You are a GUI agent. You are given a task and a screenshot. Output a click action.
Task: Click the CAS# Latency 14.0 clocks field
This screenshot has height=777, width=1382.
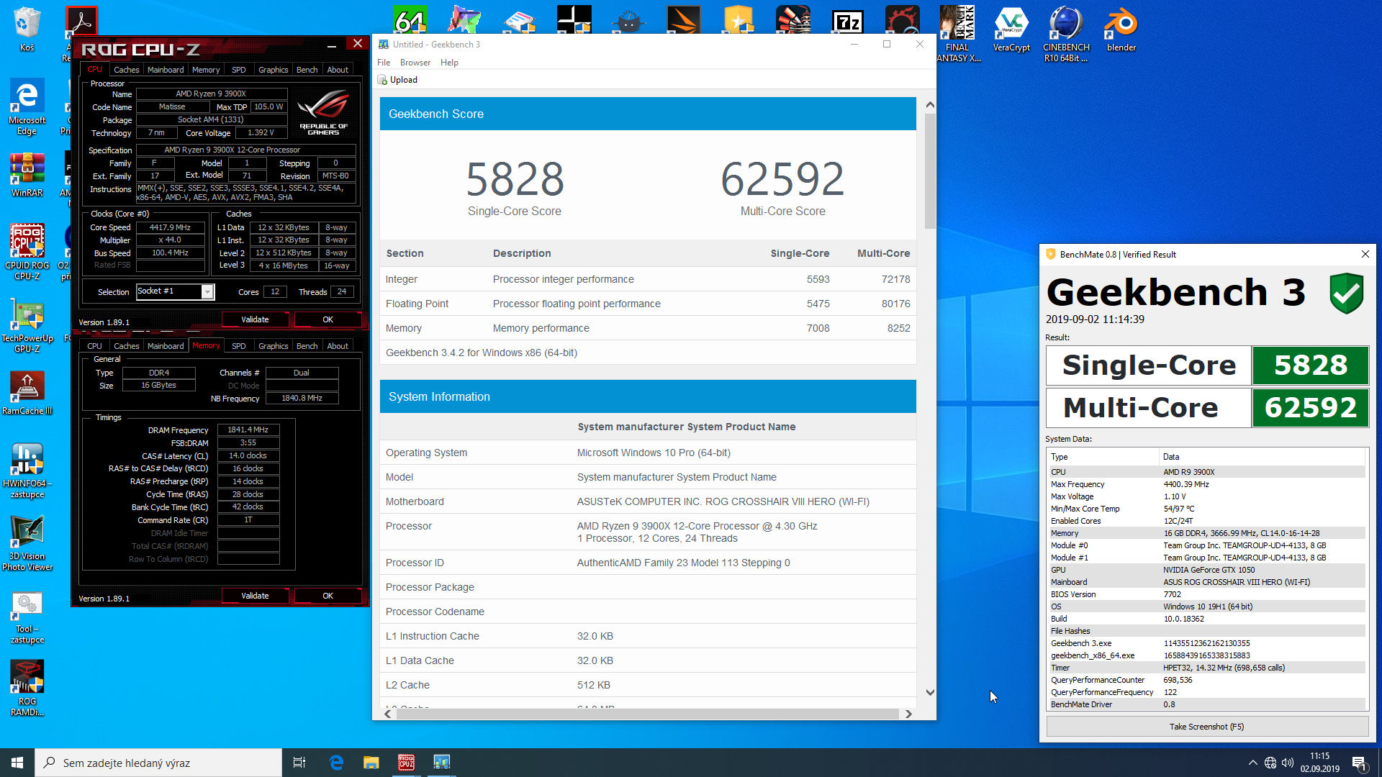tap(248, 455)
